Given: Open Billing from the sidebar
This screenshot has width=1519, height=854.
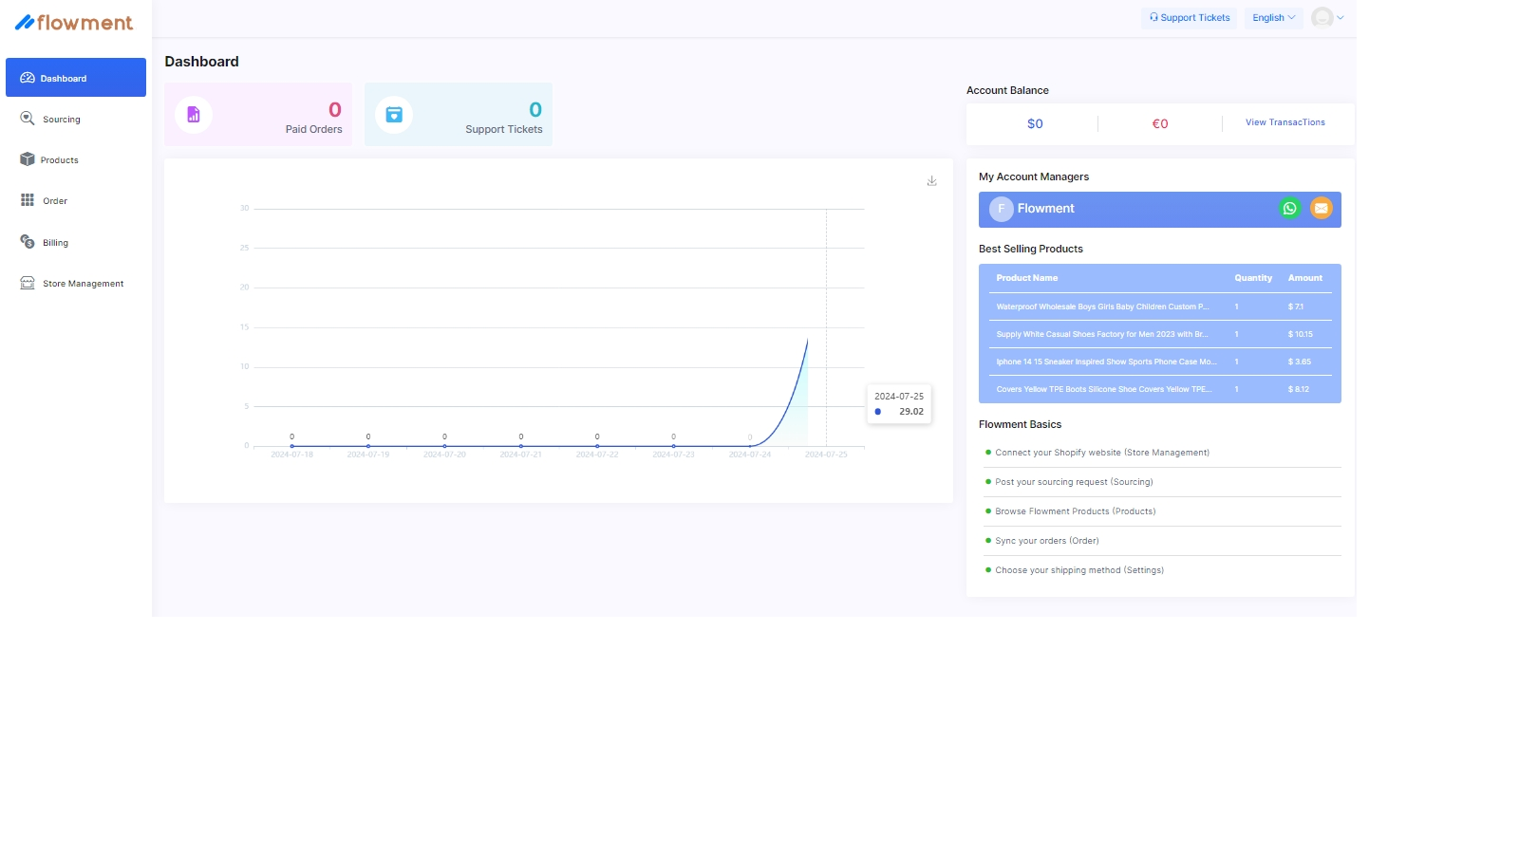Looking at the screenshot, I should pos(76,243).
